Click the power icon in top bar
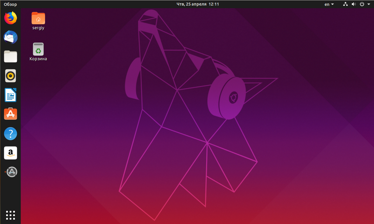Viewport: 374px width, 224px height. click(x=362, y=4)
